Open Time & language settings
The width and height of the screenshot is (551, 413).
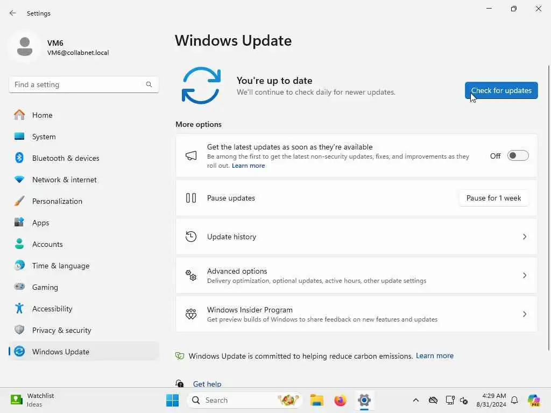83,266
